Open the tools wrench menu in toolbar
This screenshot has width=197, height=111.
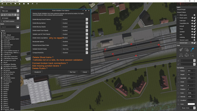pyautogui.click(x=11, y=4)
